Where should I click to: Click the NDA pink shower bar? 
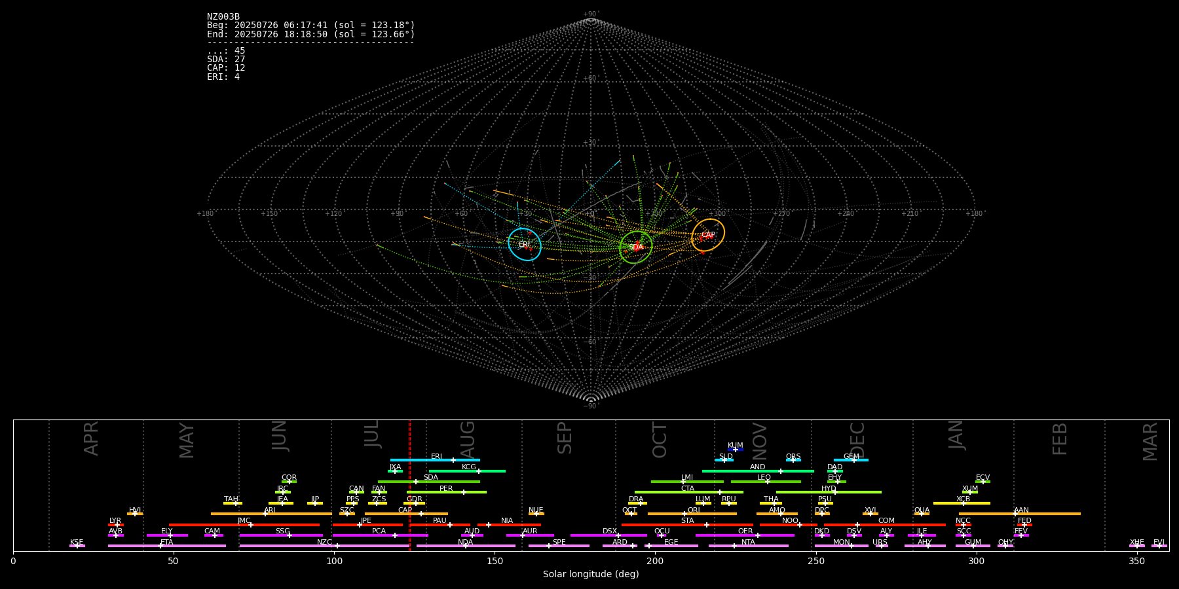point(466,546)
